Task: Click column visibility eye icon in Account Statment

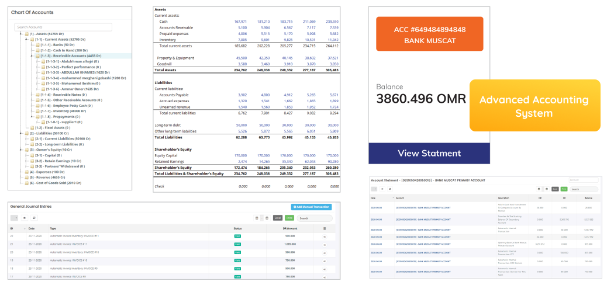Action: pos(382,189)
